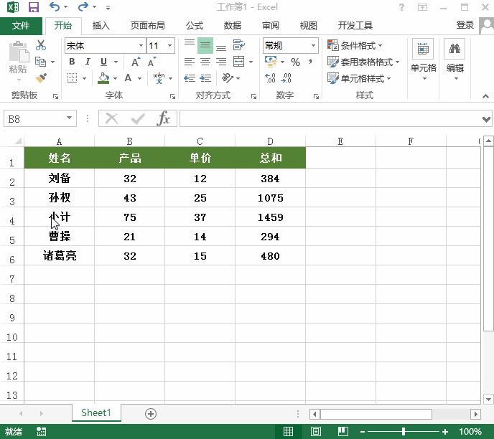Click the 登录 sign-in link
Screen dimensions: 494x439
tap(465, 25)
